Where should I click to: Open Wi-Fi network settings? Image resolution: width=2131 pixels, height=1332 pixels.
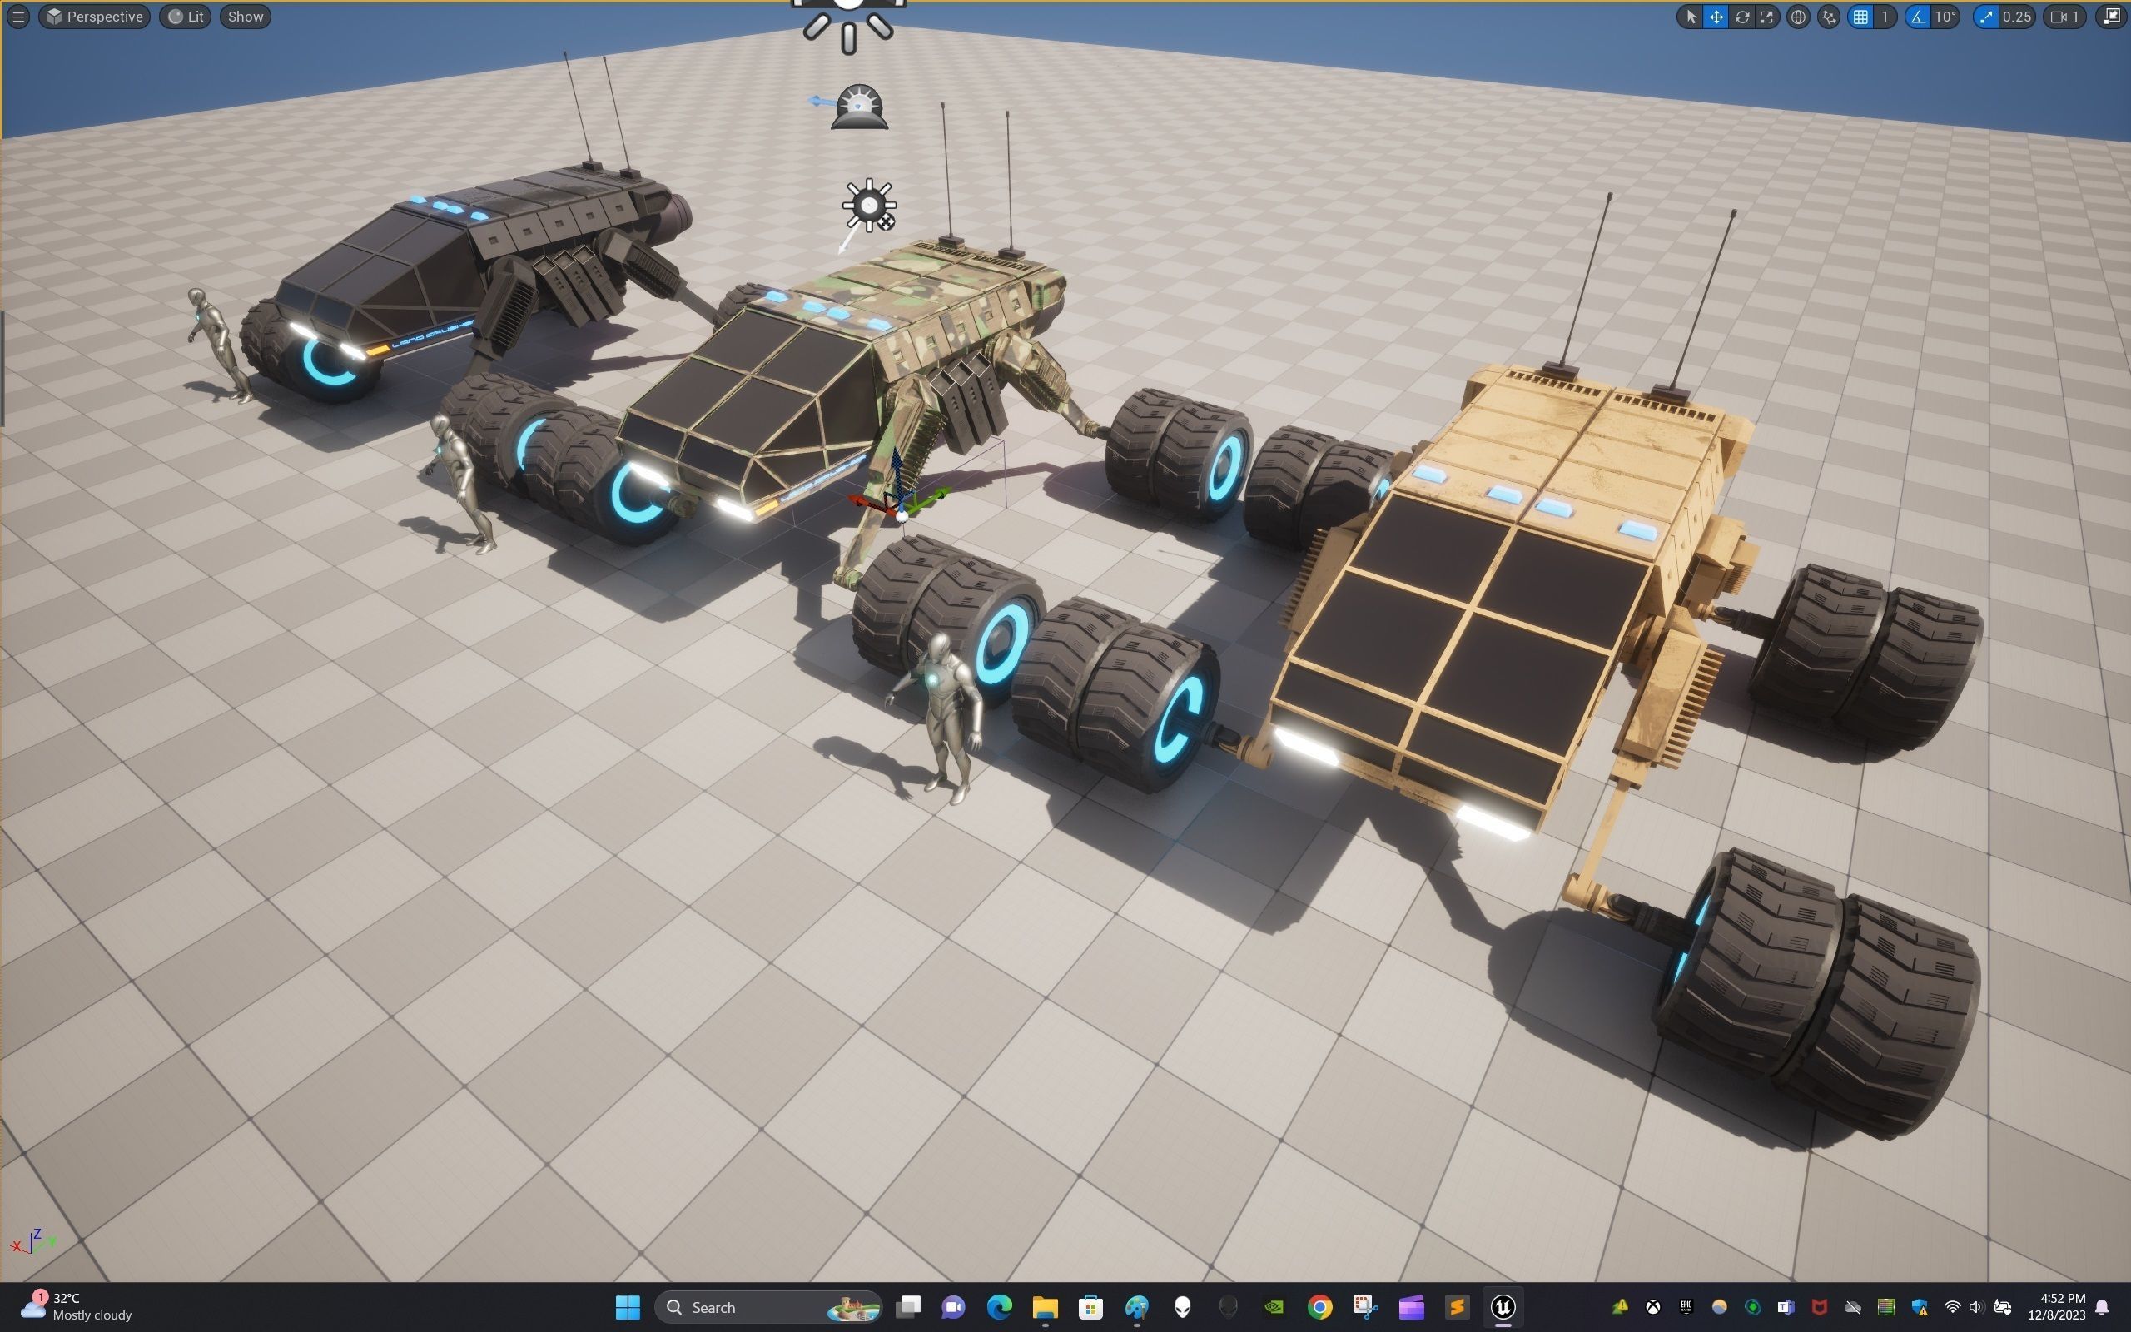[x=1952, y=1307]
